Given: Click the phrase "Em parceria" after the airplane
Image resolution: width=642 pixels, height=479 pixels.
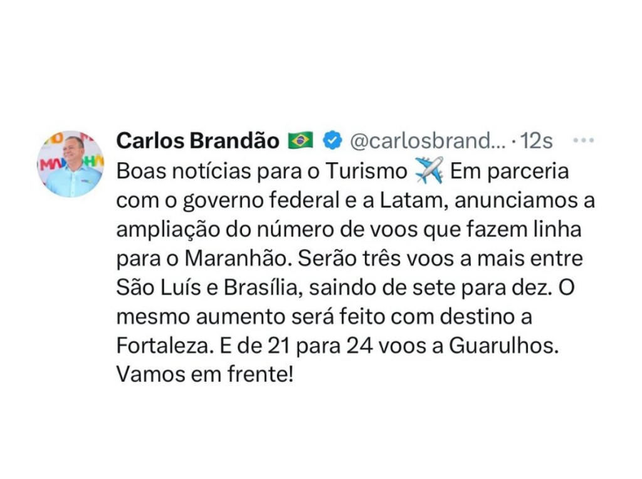Looking at the screenshot, I should click(x=508, y=171).
